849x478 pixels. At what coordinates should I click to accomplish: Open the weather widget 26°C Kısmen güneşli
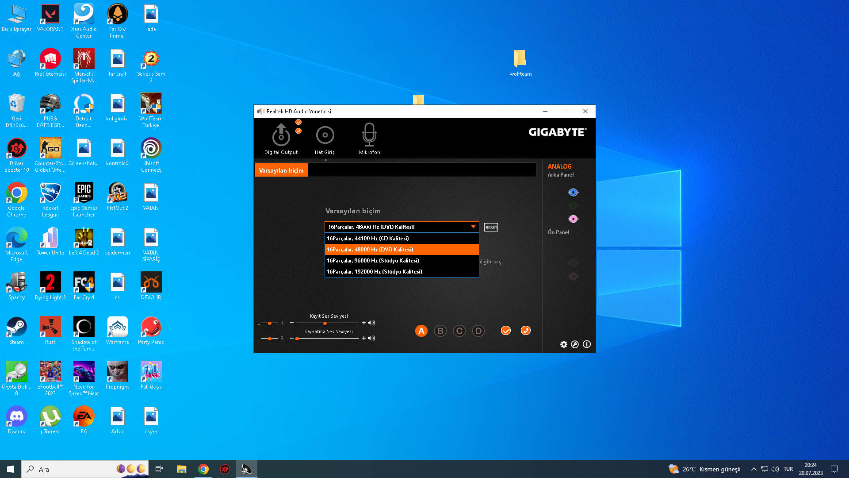[x=704, y=469]
